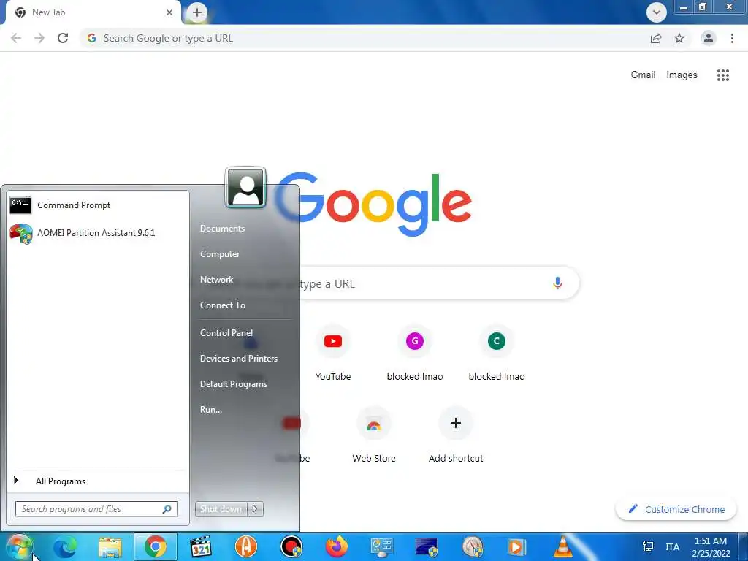Open Chrome three-dot menu
Image resolution: width=748 pixels, height=561 pixels.
pyautogui.click(x=732, y=38)
